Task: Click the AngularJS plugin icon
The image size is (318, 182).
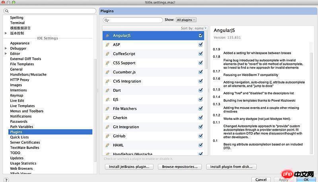Action: [107, 36]
